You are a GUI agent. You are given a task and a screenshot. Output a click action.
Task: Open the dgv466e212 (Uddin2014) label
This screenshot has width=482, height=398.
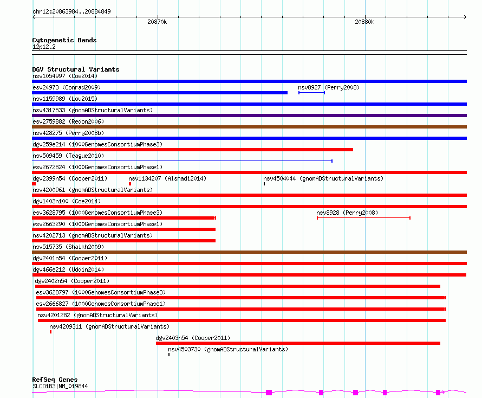coord(68,269)
